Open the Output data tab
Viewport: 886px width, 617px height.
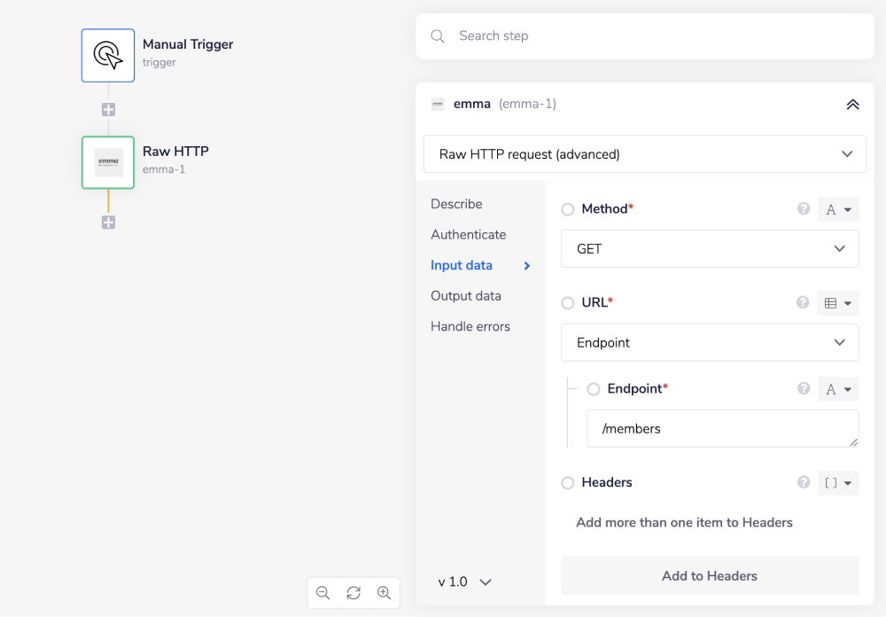pos(466,296)
